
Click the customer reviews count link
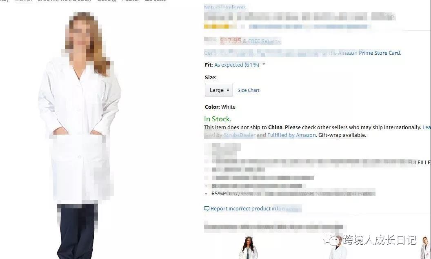[x=309, y=27]
